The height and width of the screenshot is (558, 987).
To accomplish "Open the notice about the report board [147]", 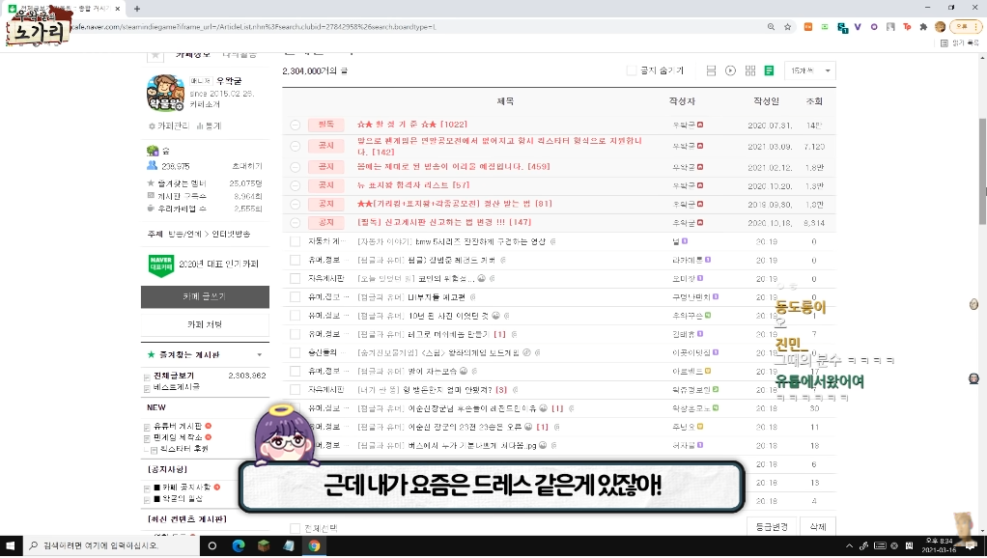I will point(444,222).
